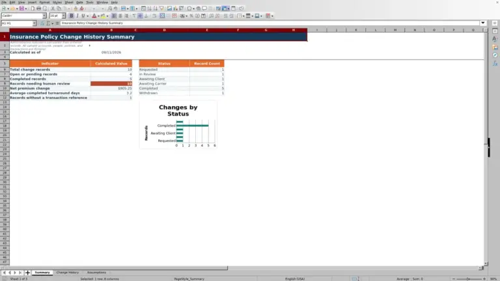Click the Insert image icon
The height and width of the screenshot is (281, 500).
(x=169, y=8)
